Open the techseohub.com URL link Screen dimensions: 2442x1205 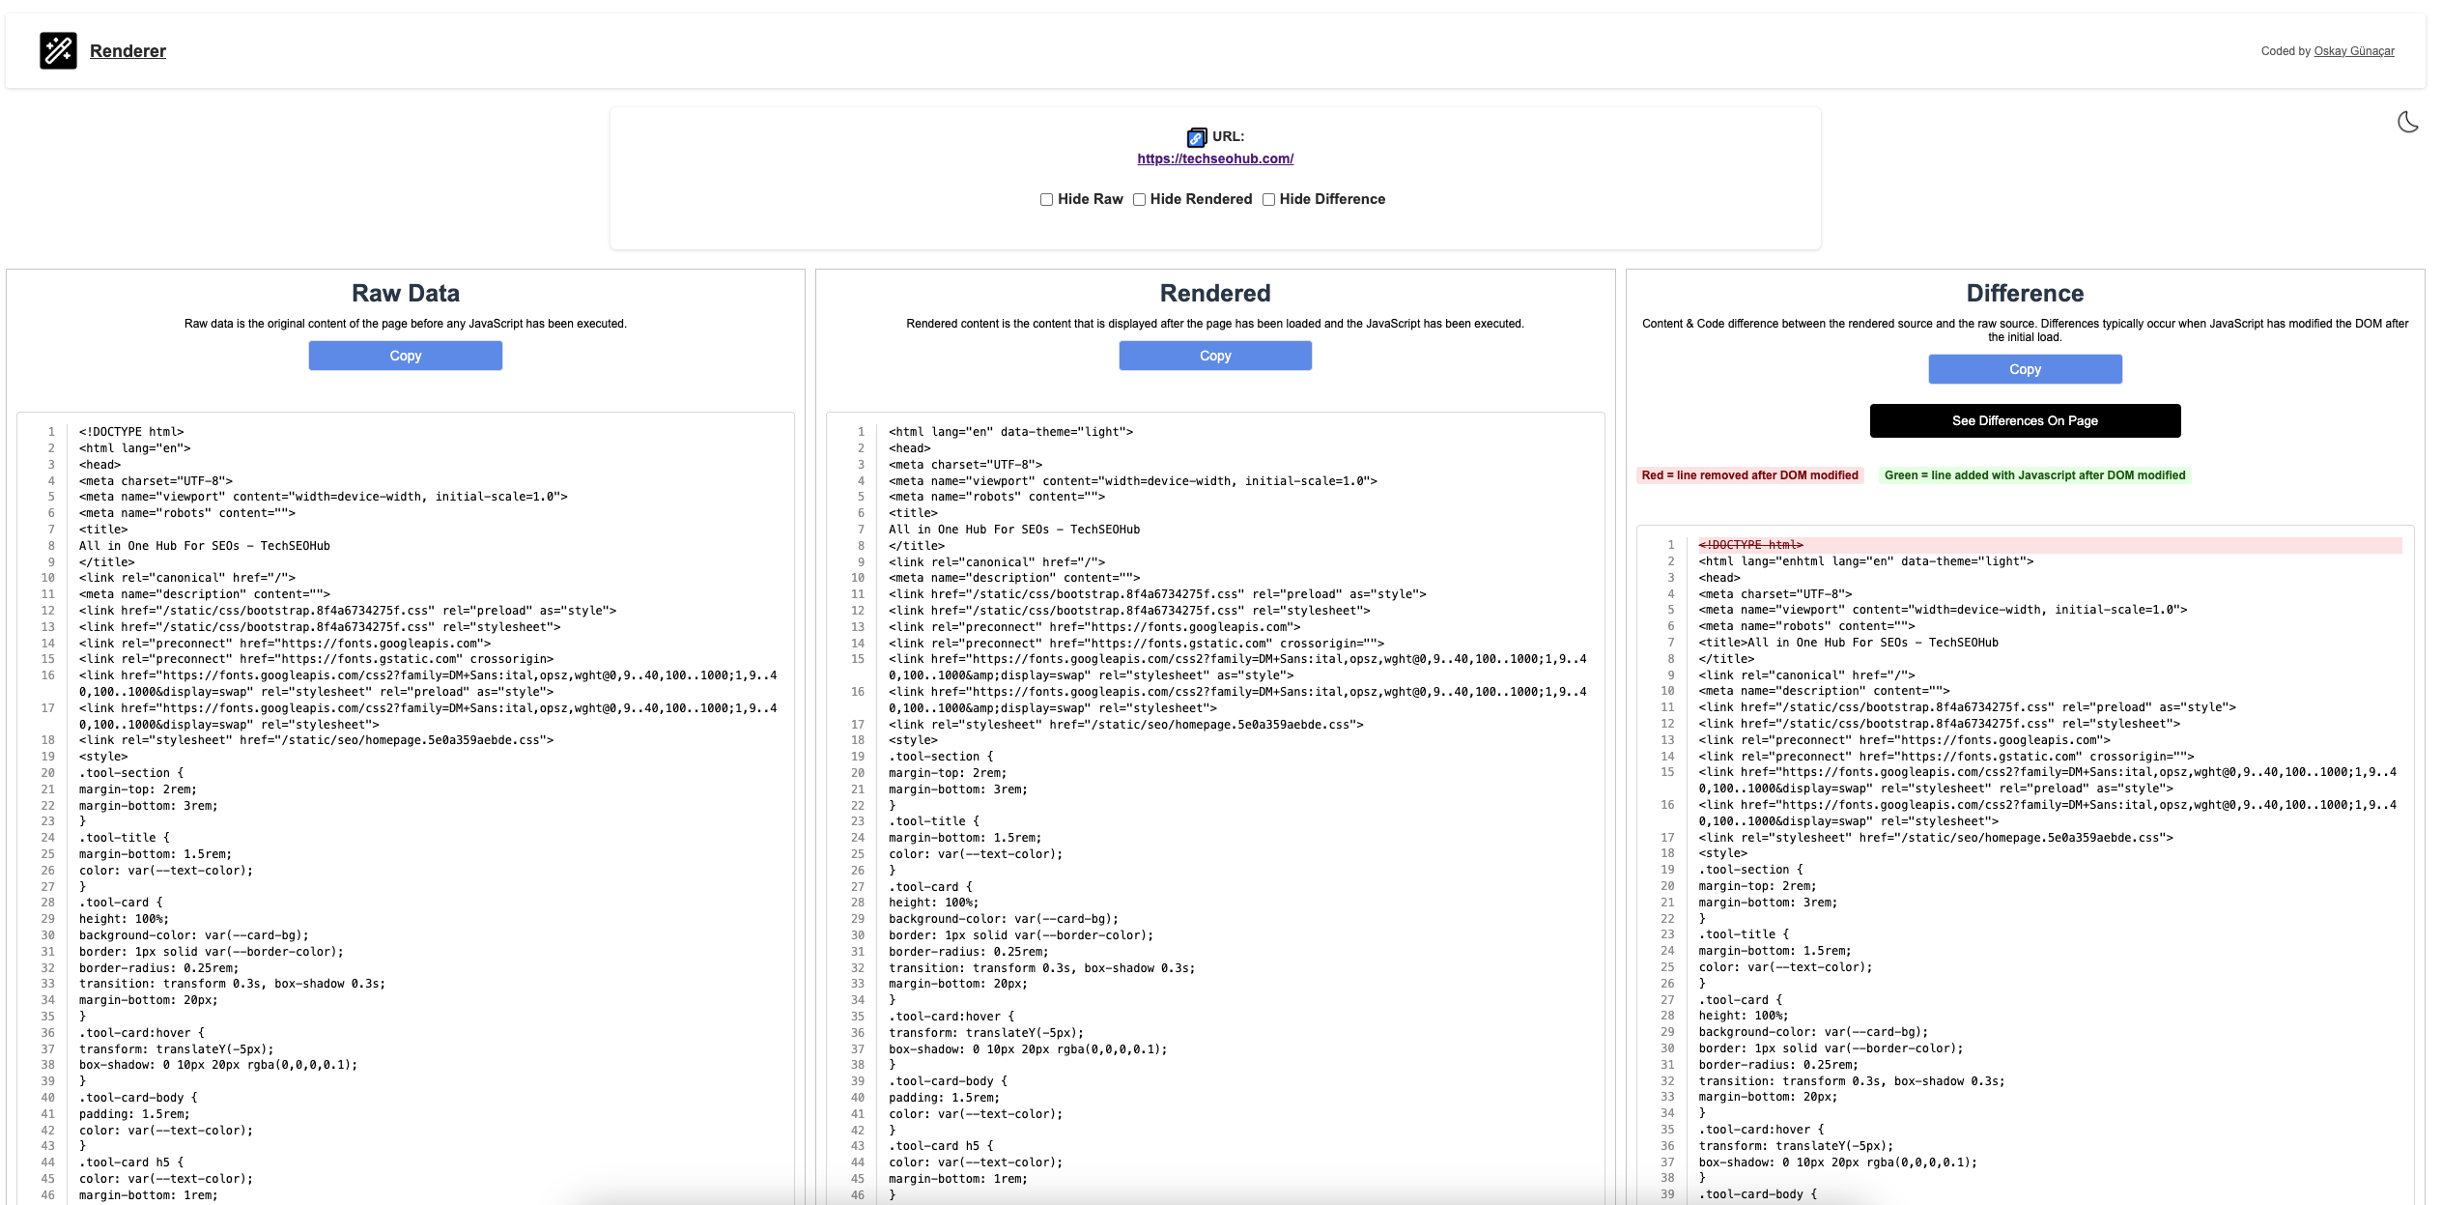[x=1215, y=158]
